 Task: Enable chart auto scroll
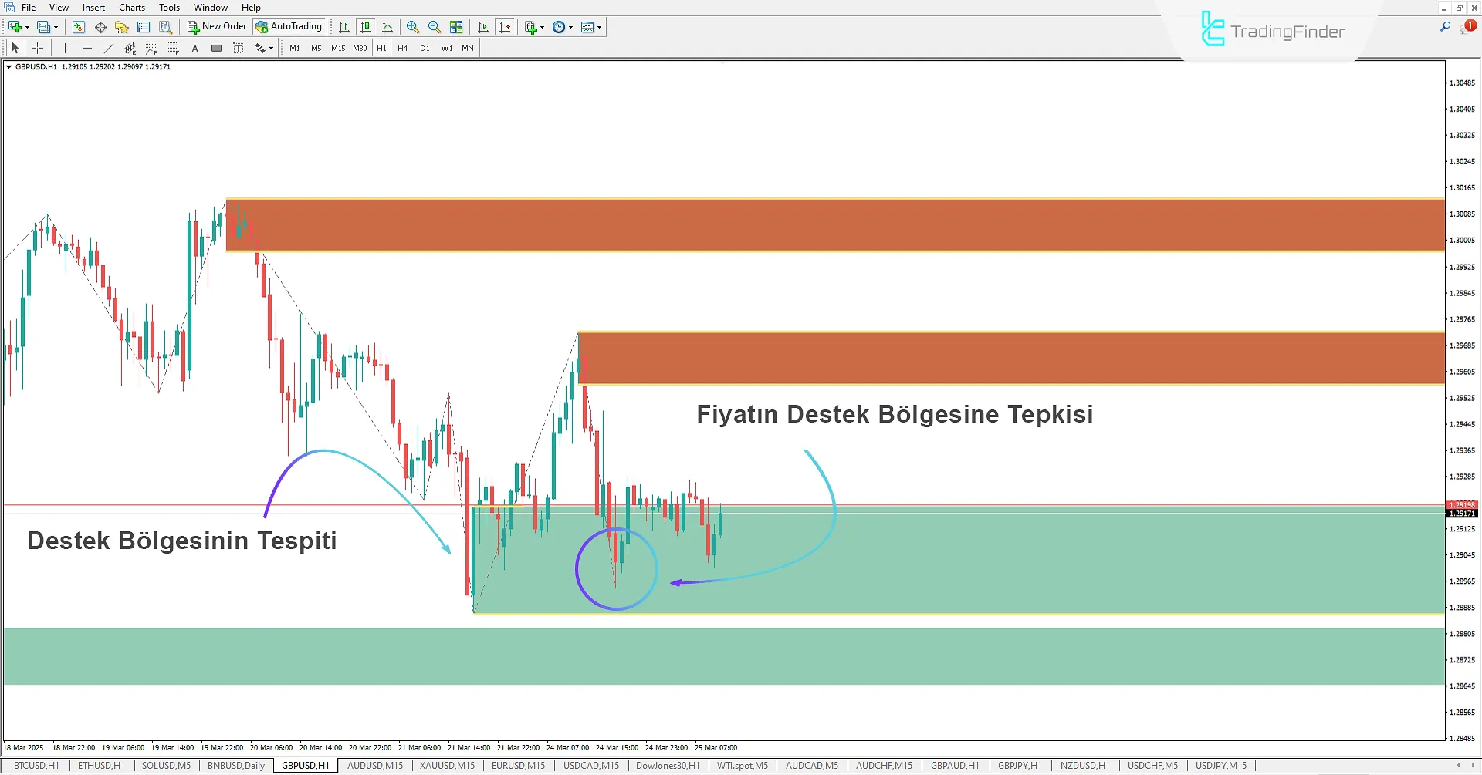(x=482, y=26)
